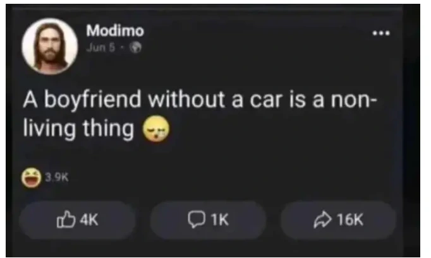The image size is (431, 258).
Task: Click the 16K shares count
Action: 350,220
